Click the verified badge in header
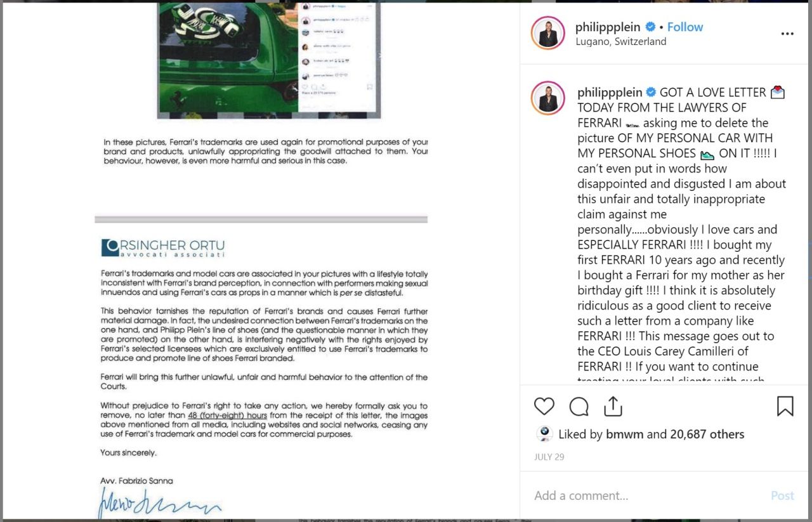 650,27
